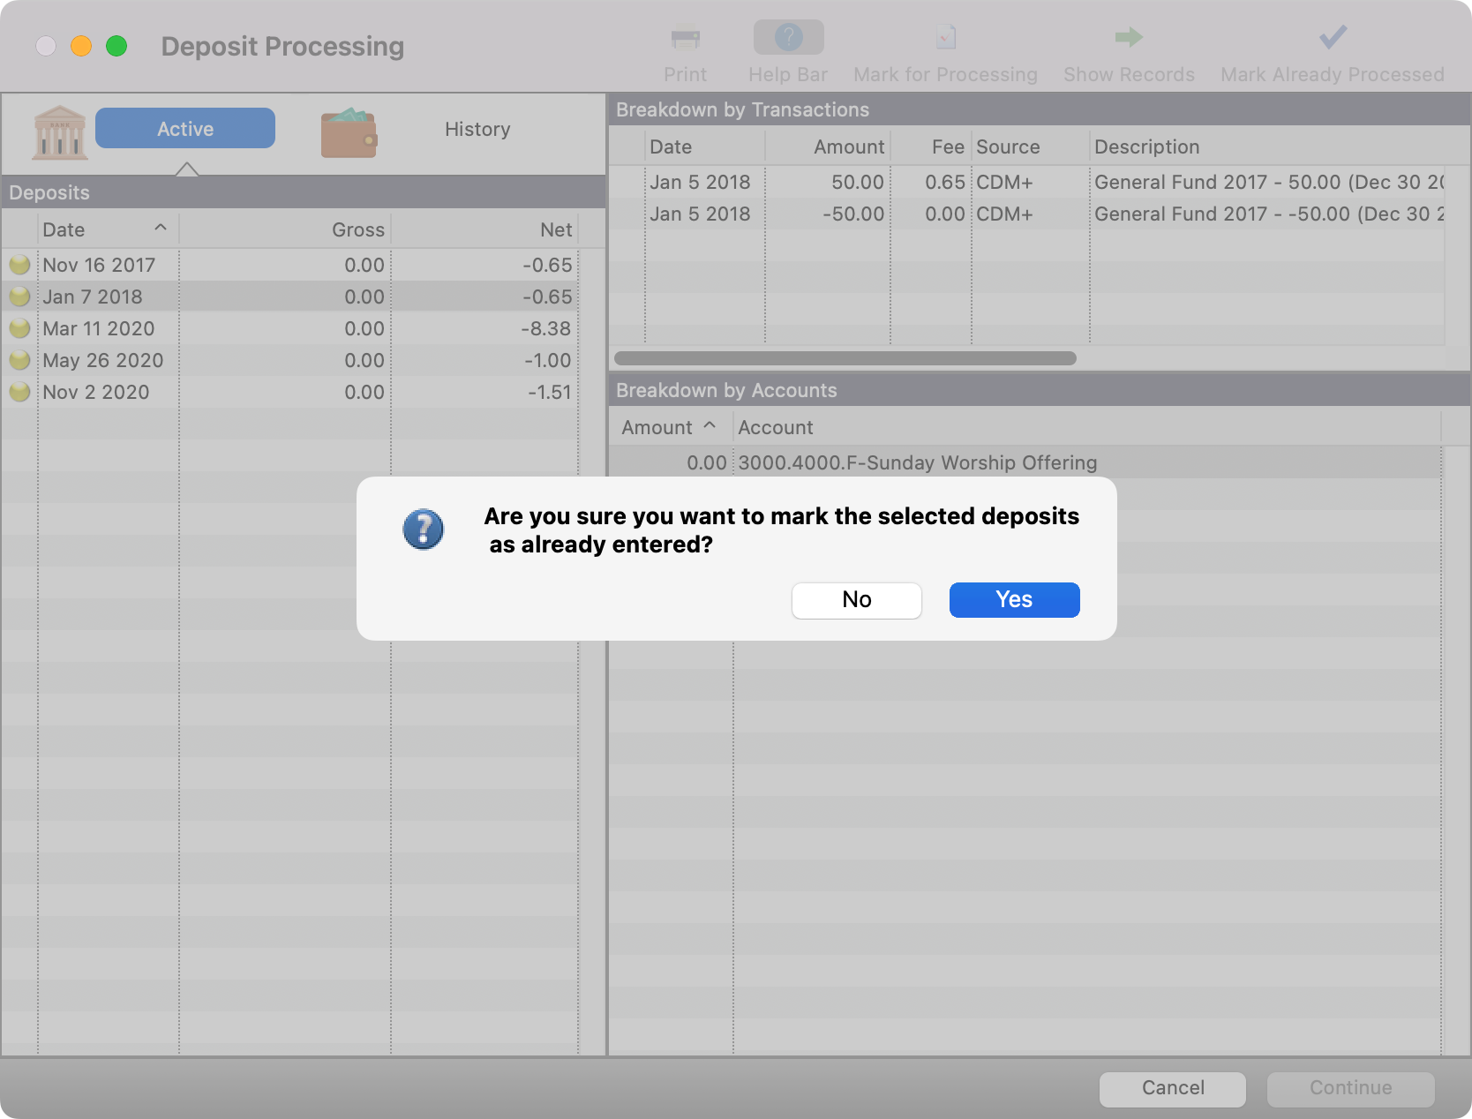This screenshot has height=1119, width=1472.
Task: Click the question mark icon in the dialog
Action: coord(423,529)
